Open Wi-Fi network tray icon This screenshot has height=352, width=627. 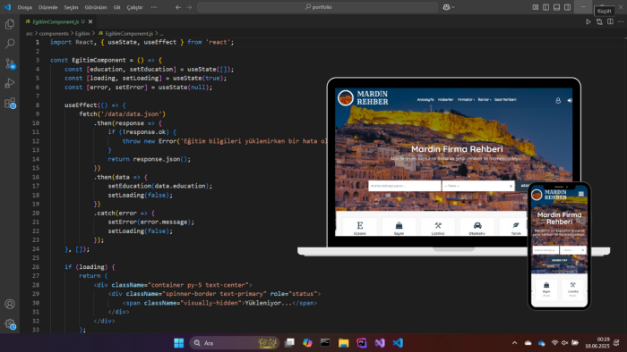click(554, 343)
